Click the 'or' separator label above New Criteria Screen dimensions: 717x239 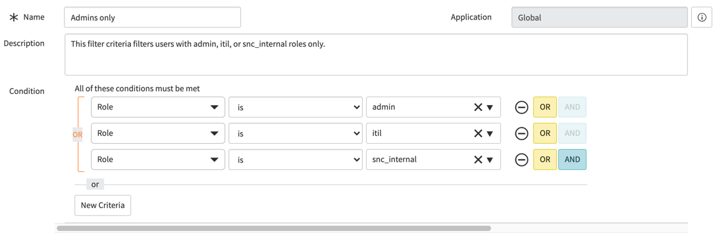pyautogui.click(x=95, y=185)
